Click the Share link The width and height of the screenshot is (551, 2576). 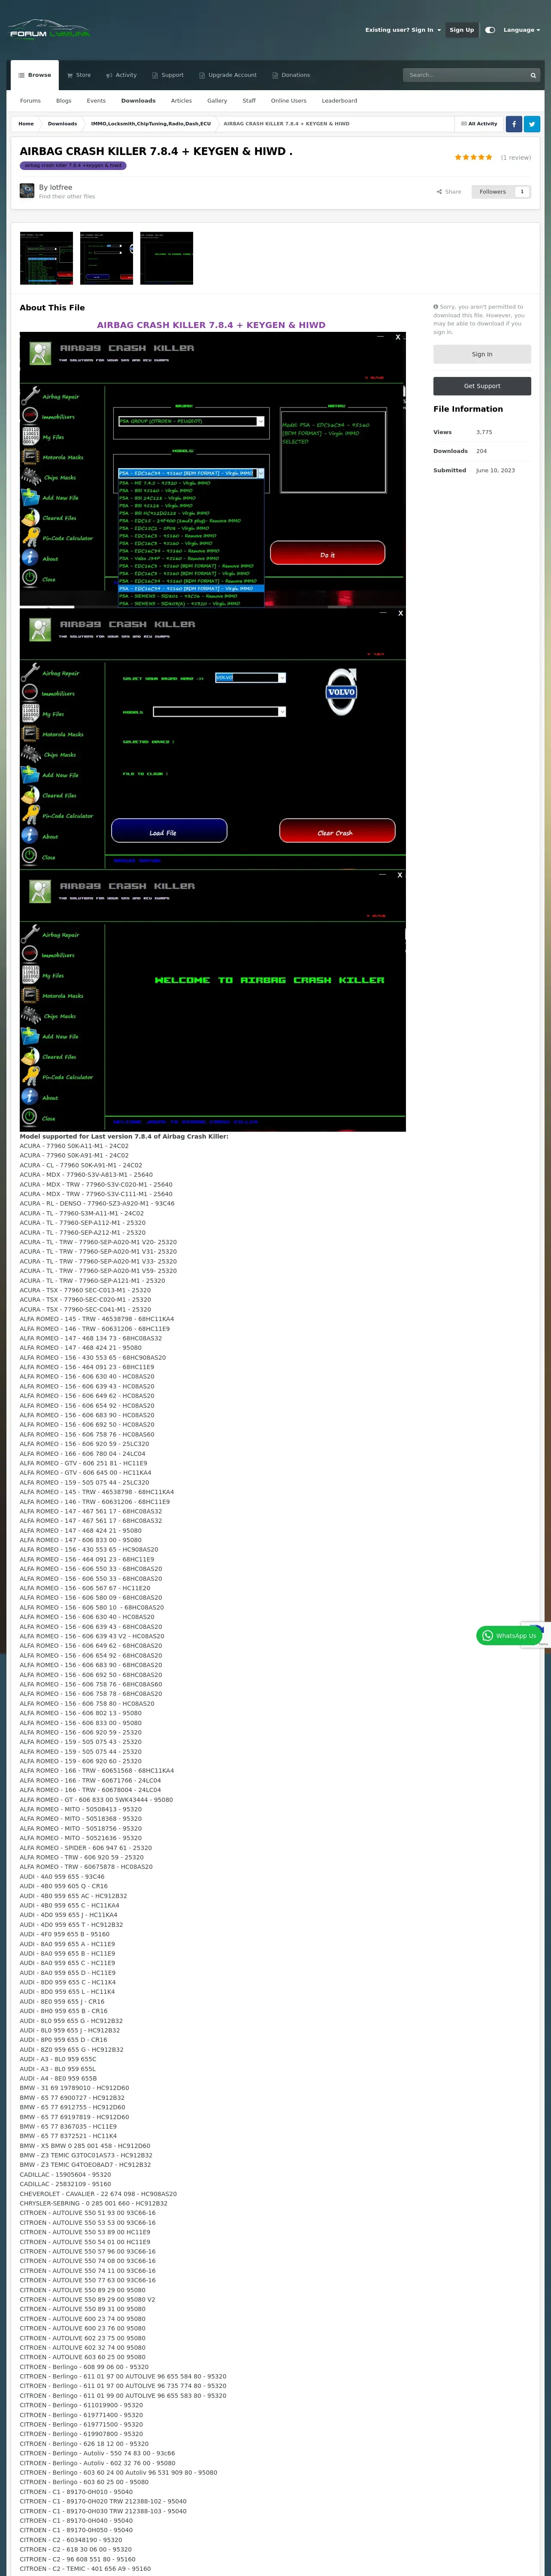pos(449,191)
